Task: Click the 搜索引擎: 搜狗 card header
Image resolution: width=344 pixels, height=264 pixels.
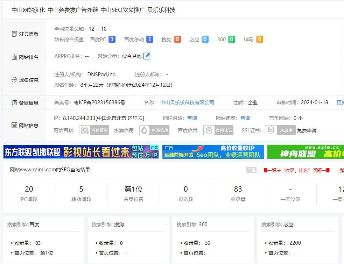Action: (108, 224)
